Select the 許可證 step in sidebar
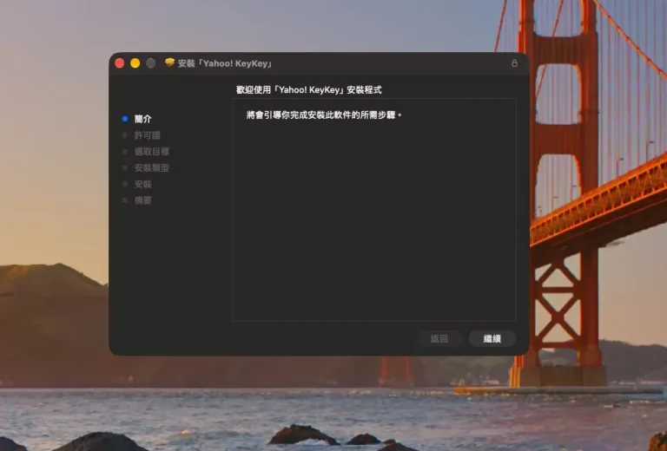 pos(147,135)
